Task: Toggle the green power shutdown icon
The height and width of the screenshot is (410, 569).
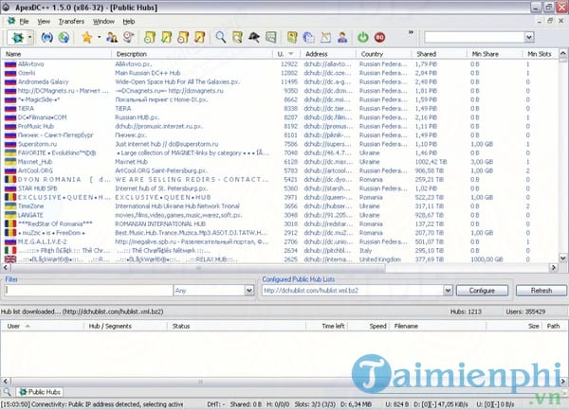Action: click(362, 38)
